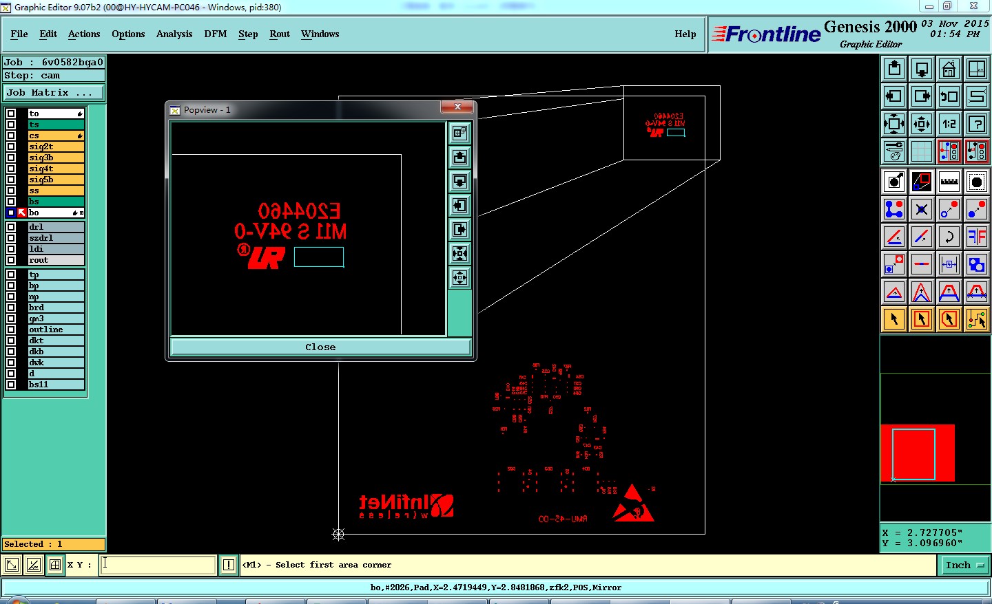Click Popview pan down icon
The image size is (992, 604).
pyautogui.click(x=459, y=181)
